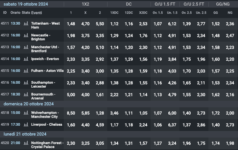Choose GG odd 1,58 for Manchester Utd match

pyautogui.click(x=216, y=47)
